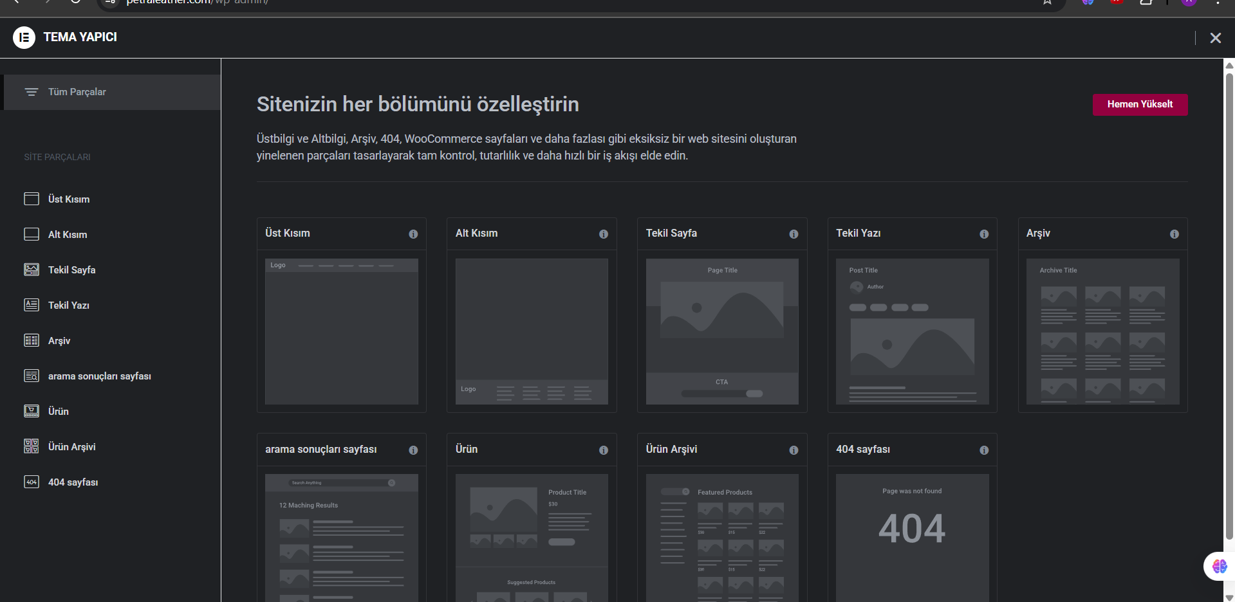This screenshot has height=602, width=1235.
Task: Click info icon on Alt Kısım card
Action: coord(604,234)
